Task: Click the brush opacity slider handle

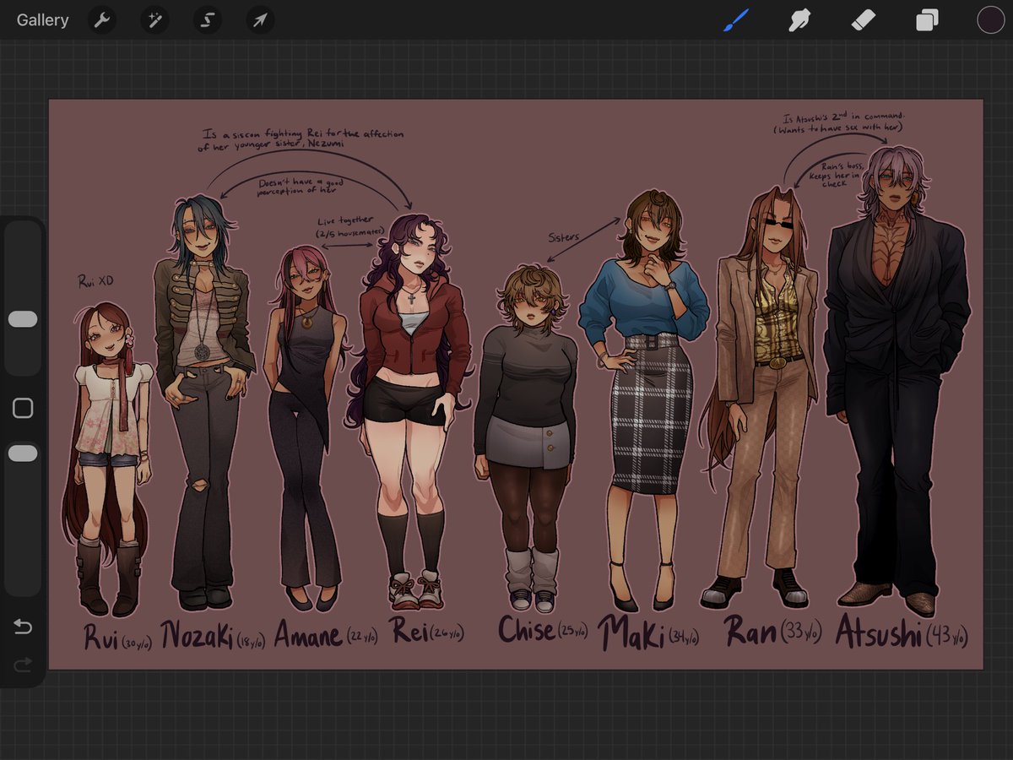Action: 23,453
